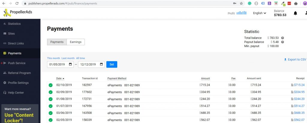307x123 pixels.
Task: Bookmark this page with star icon
Action: click(x=241, y=3)
